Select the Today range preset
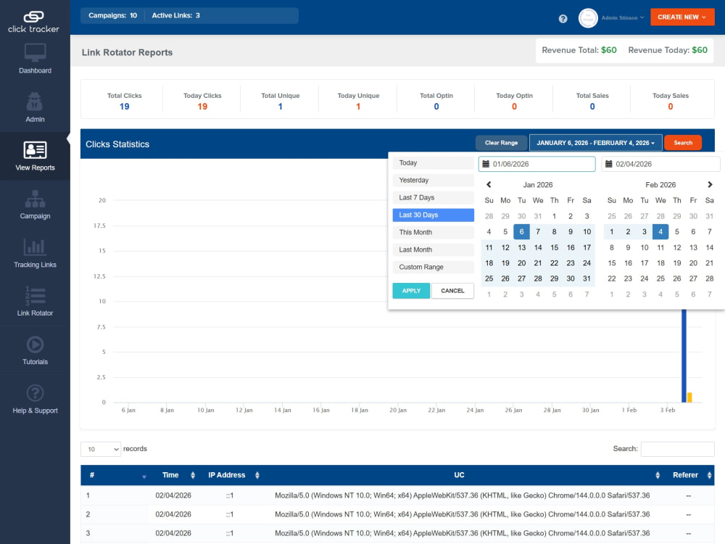Screen dimensions: 725x544 tap(434, 162)
